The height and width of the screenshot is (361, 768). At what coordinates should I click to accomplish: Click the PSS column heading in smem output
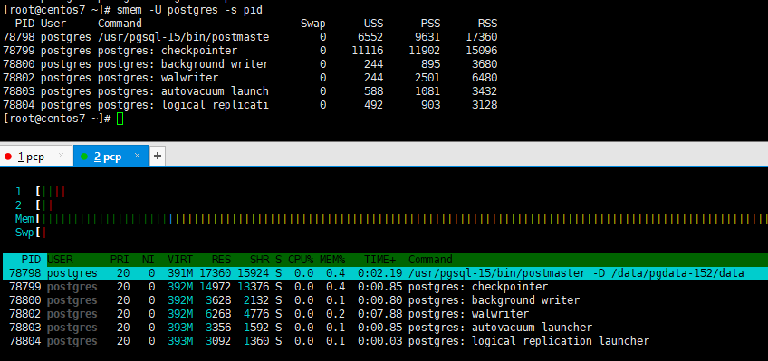tap(430, 24)
